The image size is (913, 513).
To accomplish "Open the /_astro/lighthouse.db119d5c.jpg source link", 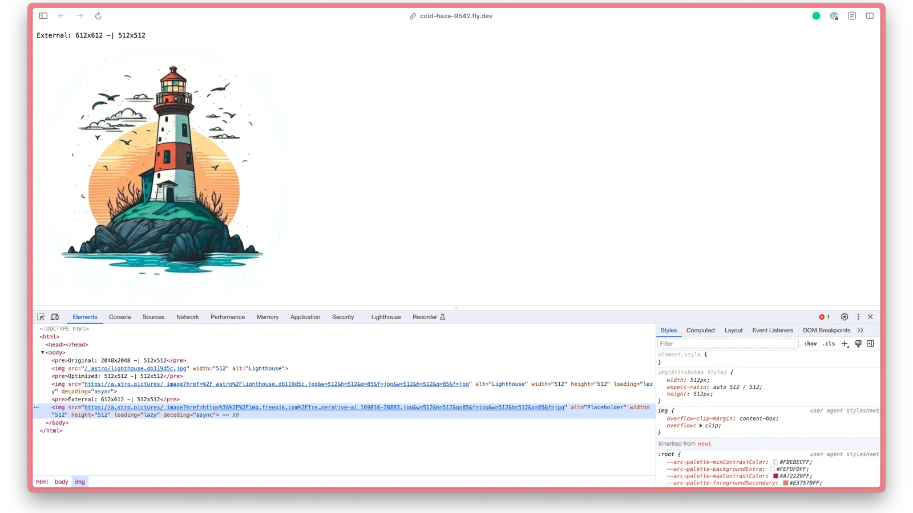I will (135, 369).
